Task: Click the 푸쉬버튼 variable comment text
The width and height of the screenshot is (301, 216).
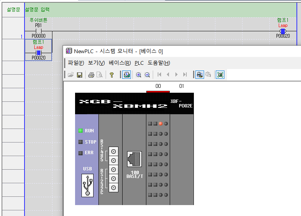Action: pos(38,20)
